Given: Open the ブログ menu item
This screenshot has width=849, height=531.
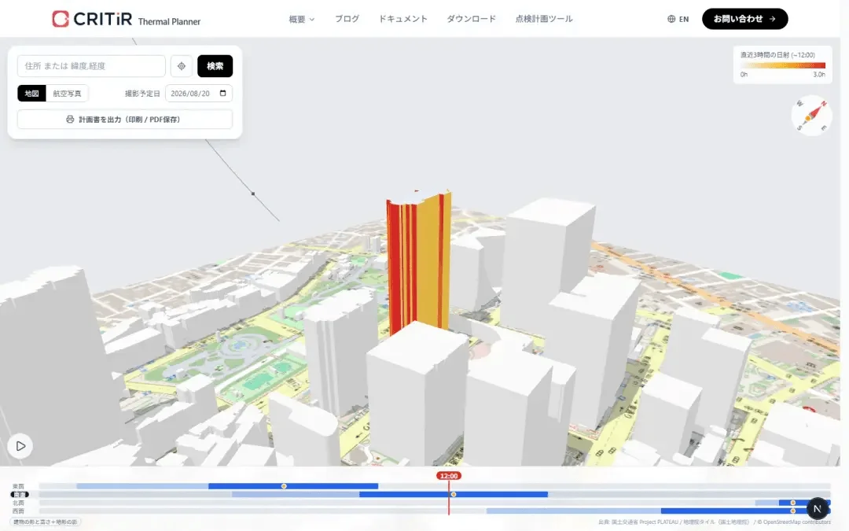Looking at the screenshot, I should click(x=347, y=19).
